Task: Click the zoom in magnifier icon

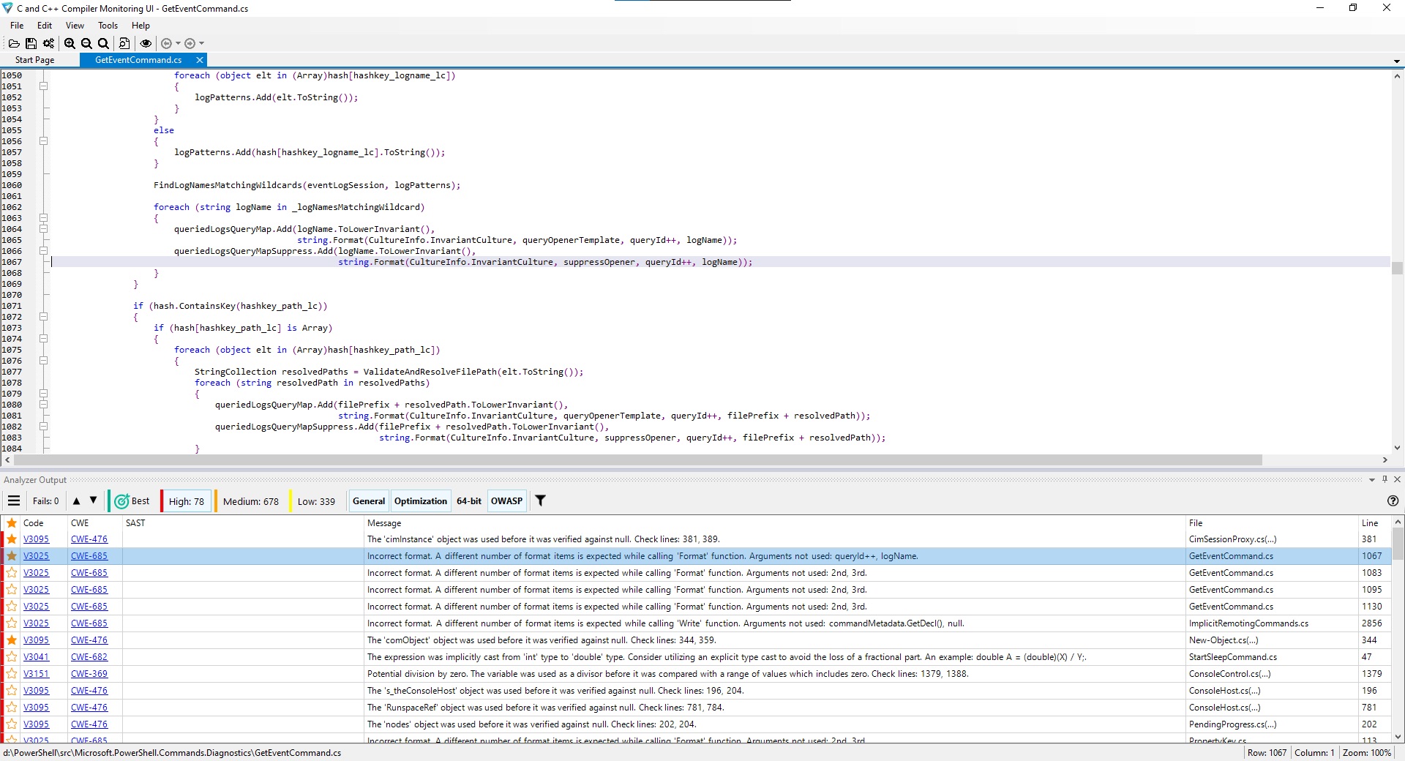Action: 70,43
